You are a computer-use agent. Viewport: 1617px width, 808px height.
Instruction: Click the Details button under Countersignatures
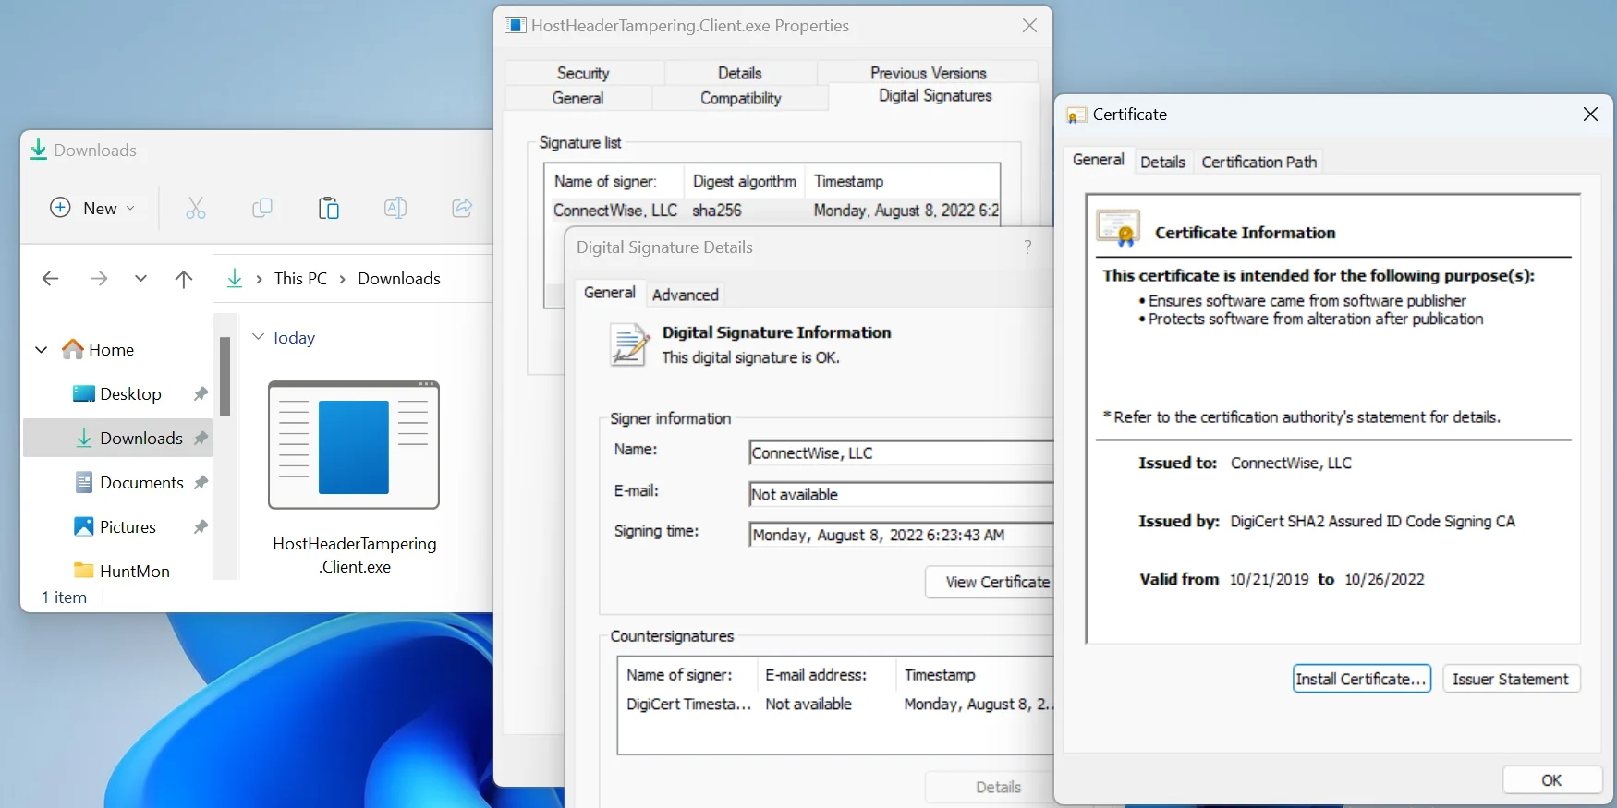990,788
